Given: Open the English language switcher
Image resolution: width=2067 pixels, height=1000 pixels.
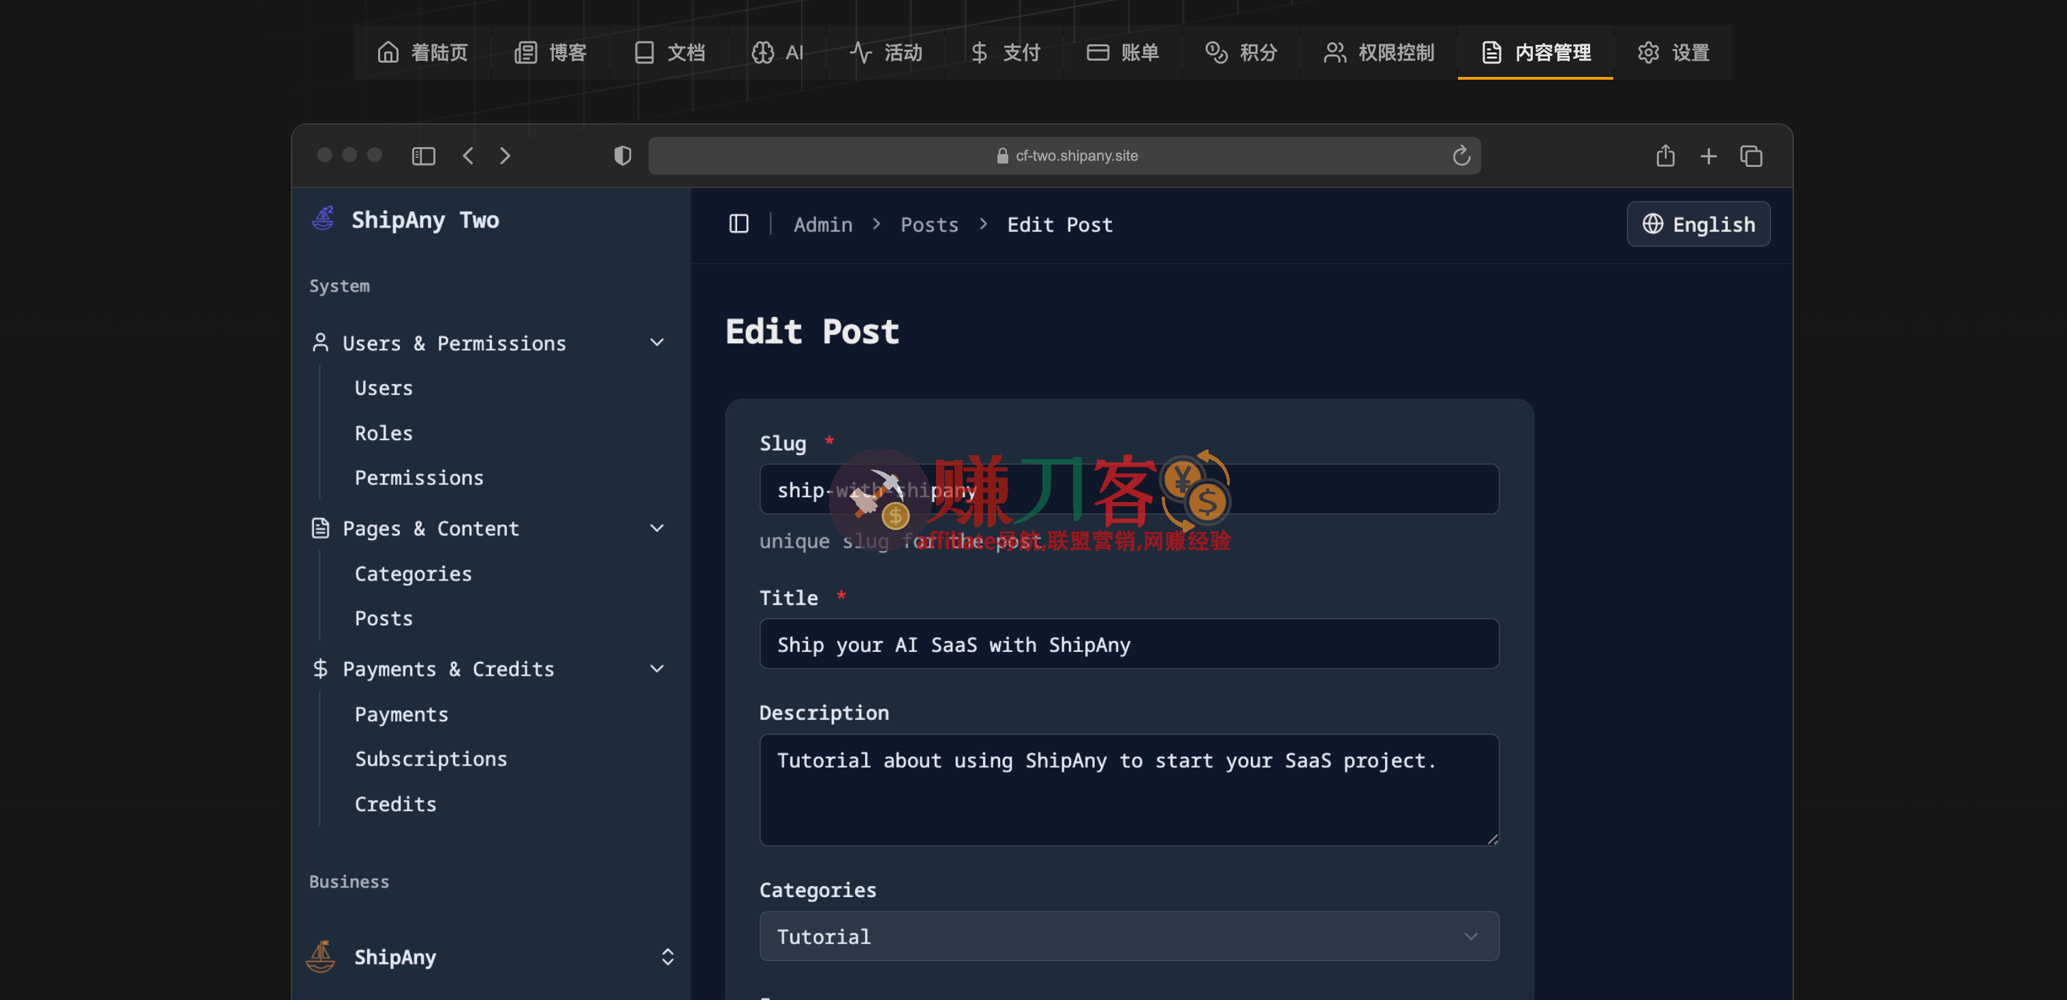Looking at the screenshot, I should coord(1698,224).
